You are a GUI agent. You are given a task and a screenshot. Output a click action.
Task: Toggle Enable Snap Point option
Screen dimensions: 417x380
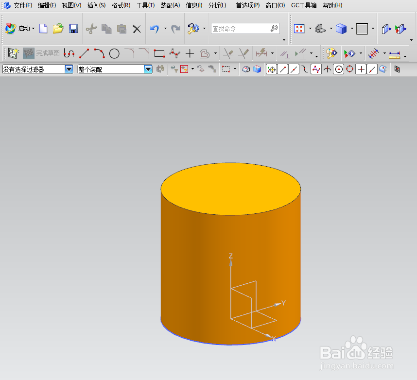tap(271, 69)
